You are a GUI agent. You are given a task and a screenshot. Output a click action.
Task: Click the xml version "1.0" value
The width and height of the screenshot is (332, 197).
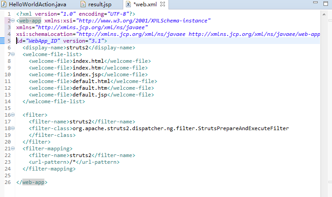click(68, 14)
